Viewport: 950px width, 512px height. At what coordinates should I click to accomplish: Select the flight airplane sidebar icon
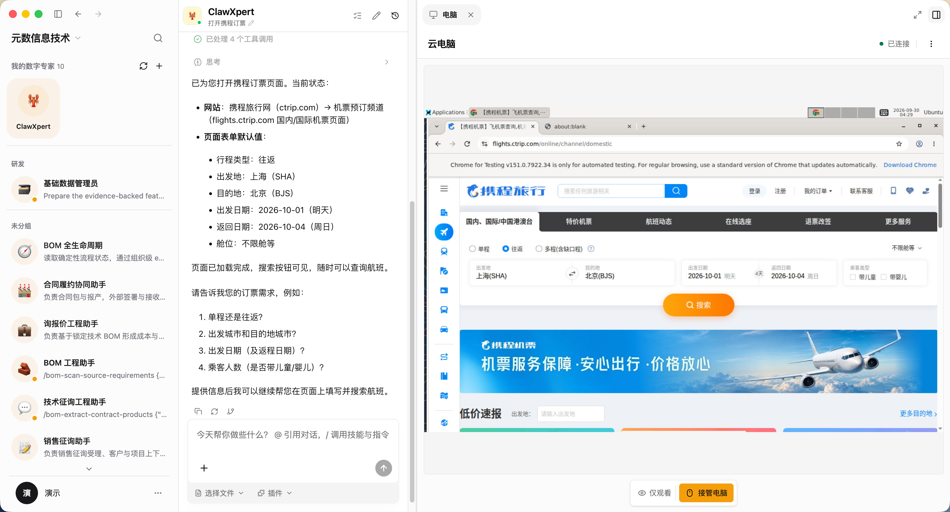click(x=444, y=232)
